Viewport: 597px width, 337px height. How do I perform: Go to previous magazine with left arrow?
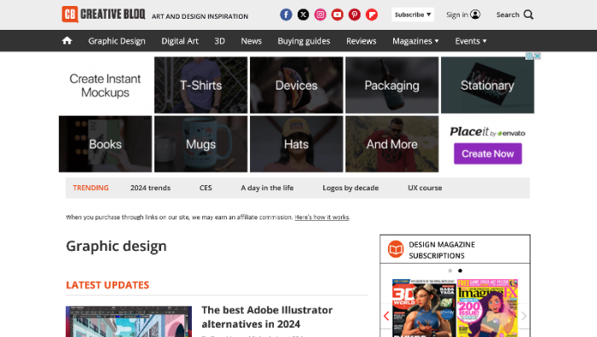tap(386, 316)
